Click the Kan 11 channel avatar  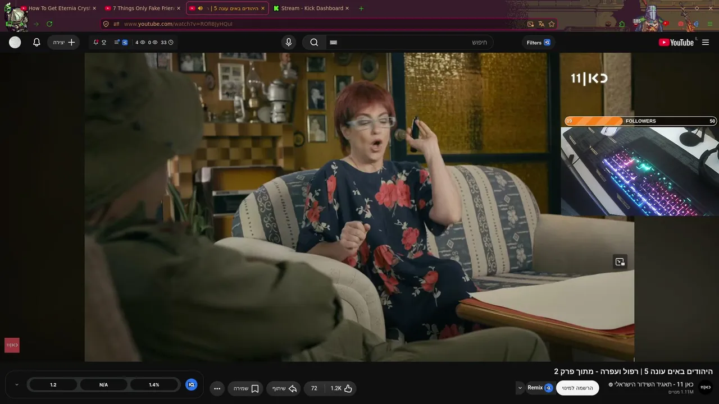click(x=706, y=387)
